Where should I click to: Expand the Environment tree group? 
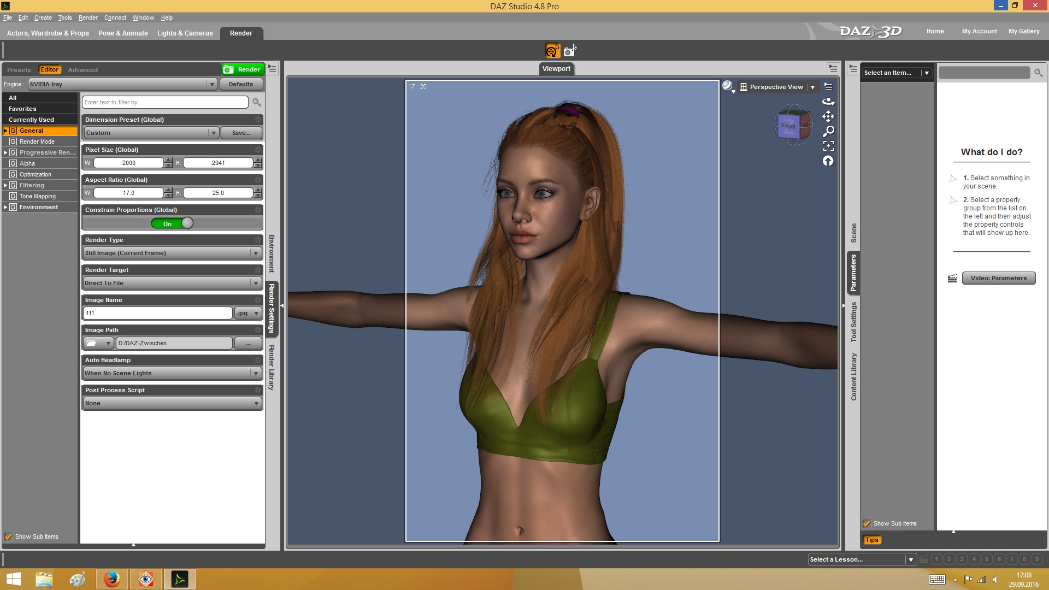(5, 207)
